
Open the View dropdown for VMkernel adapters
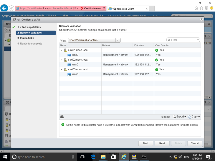pyautogui.click(x=118, y=40)
